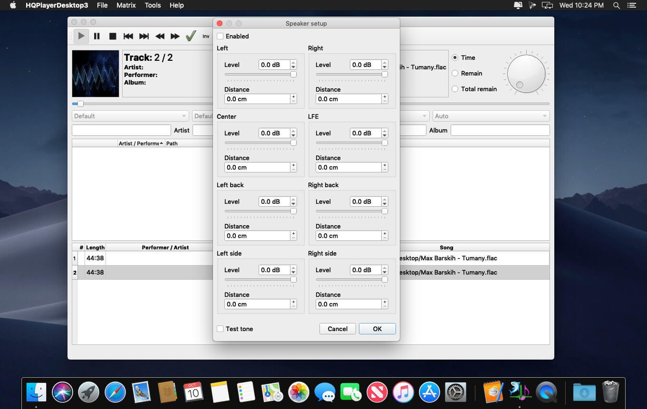Click the Left distance input field
This screenshot has width=647, height=409.
[x=257, y=99]
